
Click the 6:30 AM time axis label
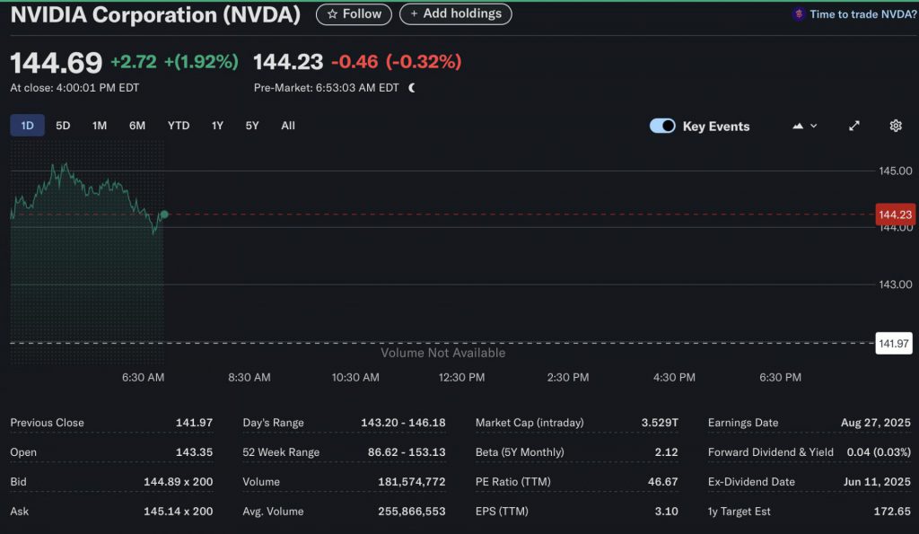click(x=143, y=378)
